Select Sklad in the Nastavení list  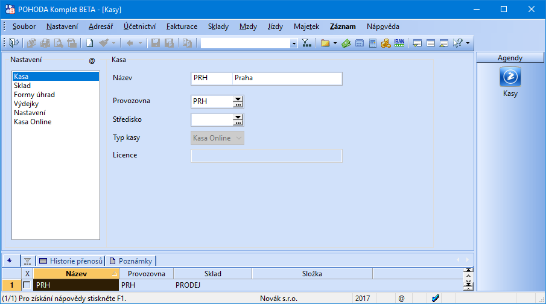click(x=56, y=86)
